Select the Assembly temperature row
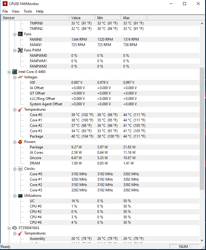The width and height of the screenshot is (206, 250). [x=114, y=239]
